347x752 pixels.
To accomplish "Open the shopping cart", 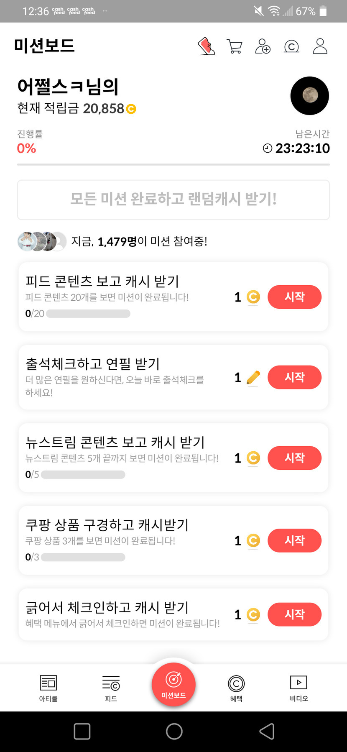I will tap(235, 46).
